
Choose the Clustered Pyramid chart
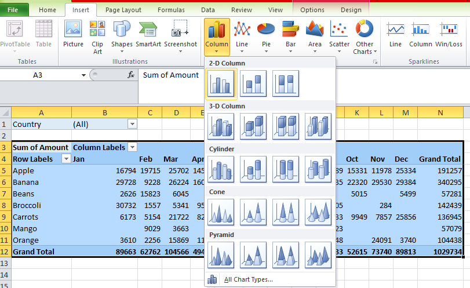pos(221,255)
